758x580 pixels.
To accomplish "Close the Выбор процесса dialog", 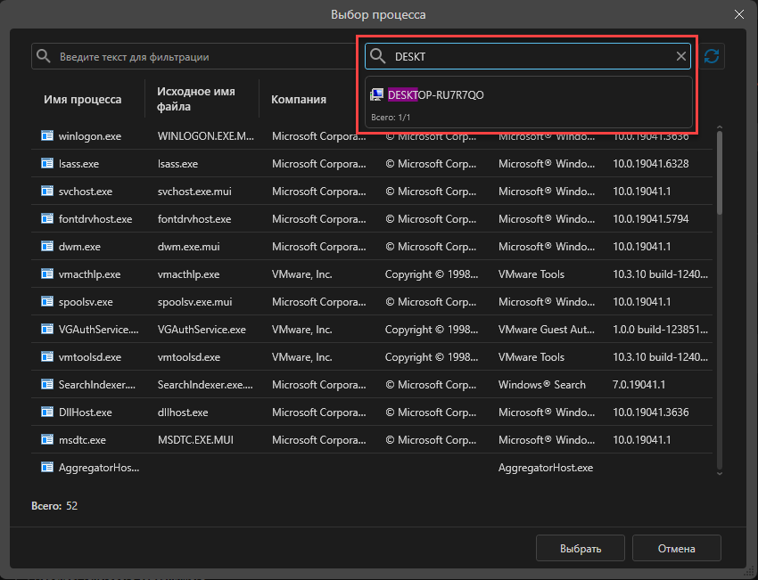I will [738, 14].
